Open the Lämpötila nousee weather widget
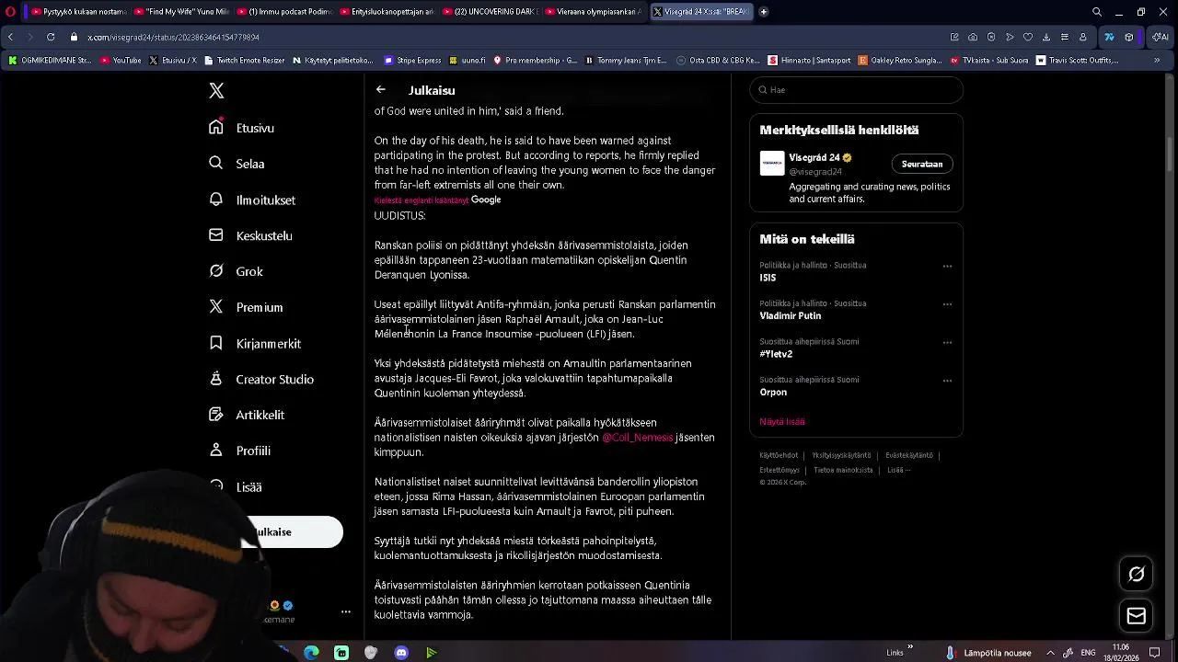The height and width of the screenshot is (662, 1178). point(989,653)
